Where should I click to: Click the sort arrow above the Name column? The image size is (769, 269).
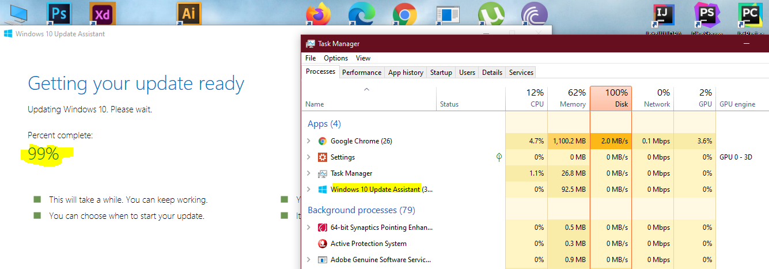click(366, 89)
